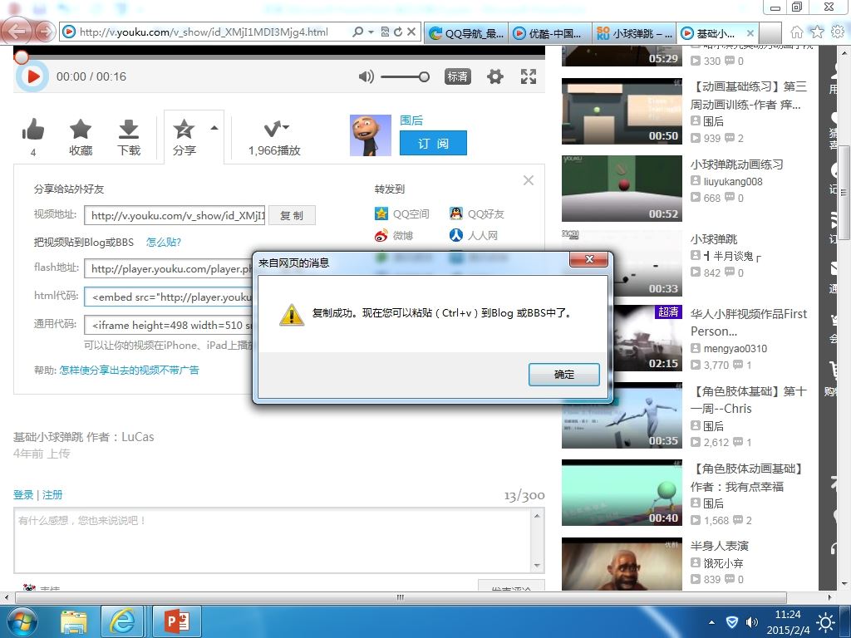Change quality with the 标清 button
This screenshot has height=638, width=851.
457,76
